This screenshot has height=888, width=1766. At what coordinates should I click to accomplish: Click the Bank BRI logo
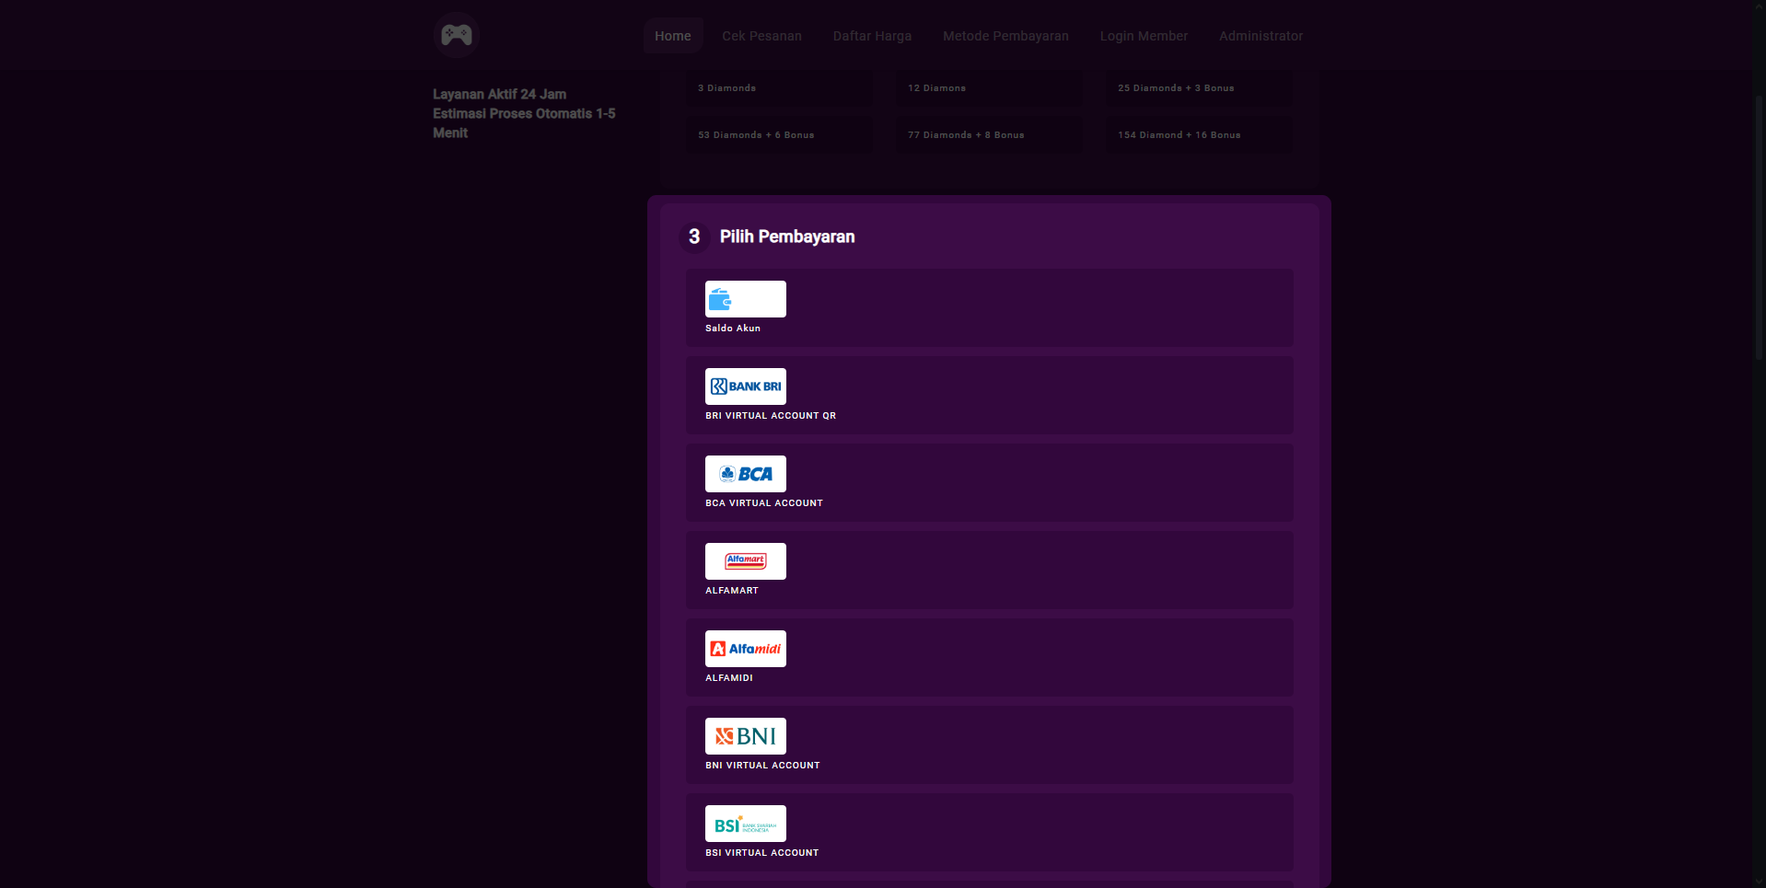(746, 386)
